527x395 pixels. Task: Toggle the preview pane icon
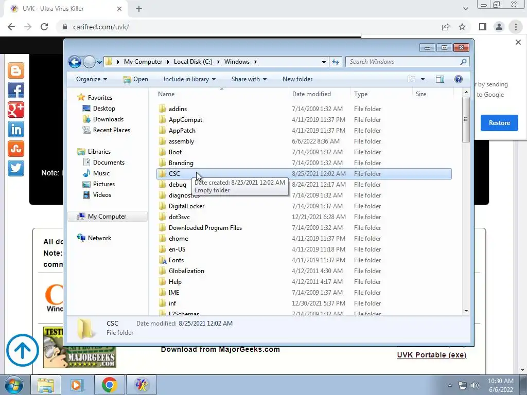[440, 79]
